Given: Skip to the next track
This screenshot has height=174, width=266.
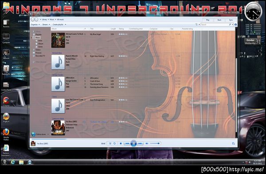Looking at the screenshot, I should click(140, 144).
